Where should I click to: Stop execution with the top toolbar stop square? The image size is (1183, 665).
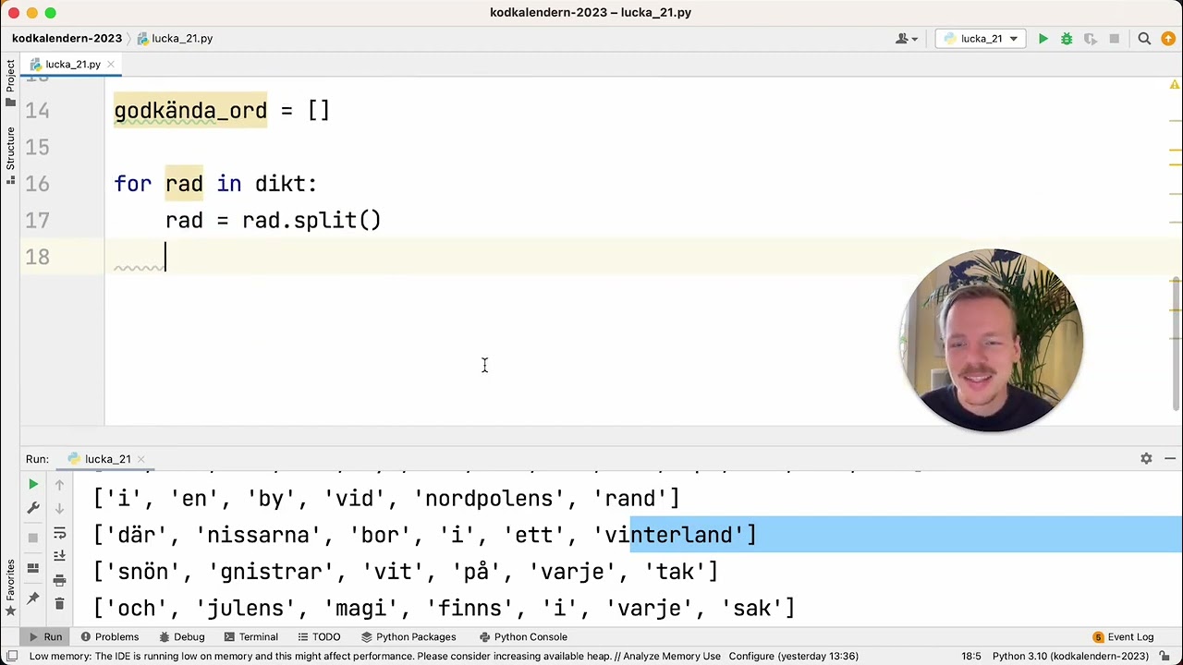pyautogui.click(x=1115, y=39)
